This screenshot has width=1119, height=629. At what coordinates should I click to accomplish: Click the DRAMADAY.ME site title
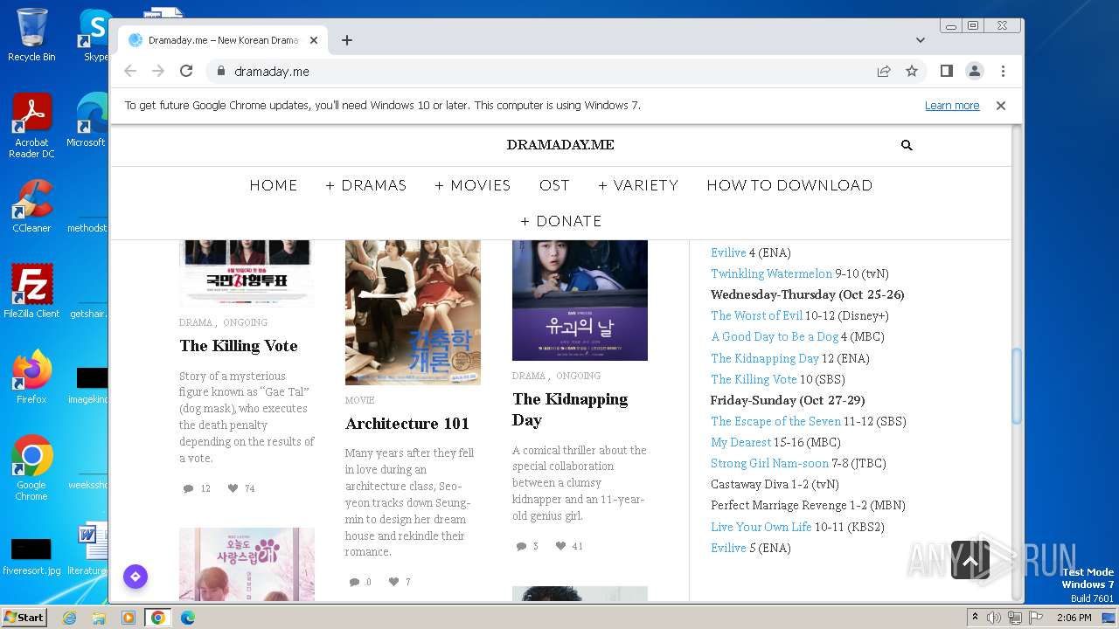pyautogui.click(x=560, y=145)
